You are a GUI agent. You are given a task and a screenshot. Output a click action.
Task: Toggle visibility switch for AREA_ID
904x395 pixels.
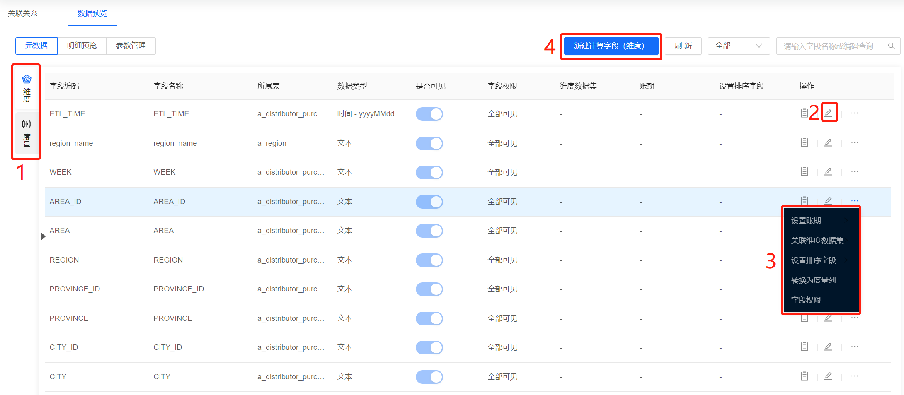429,202
